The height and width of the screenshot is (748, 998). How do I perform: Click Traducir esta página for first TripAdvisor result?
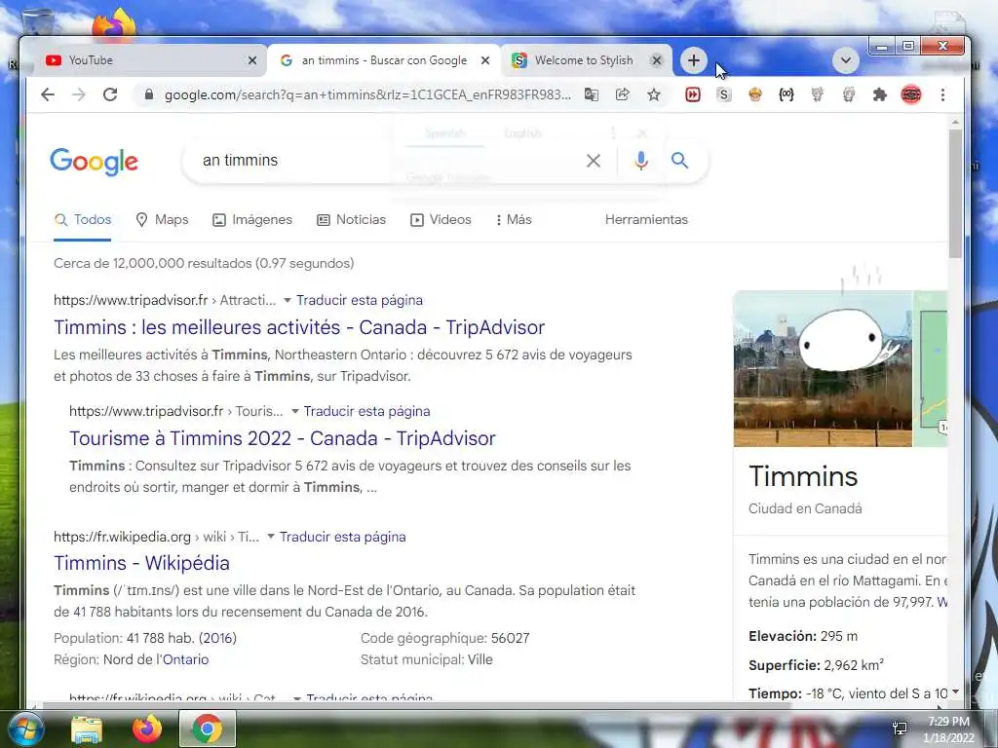(x=360, y=300)
